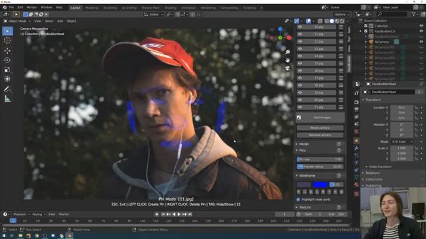Select the Transform tool
The height and width of the screenshot is (239, 426).
coord(7,79)
